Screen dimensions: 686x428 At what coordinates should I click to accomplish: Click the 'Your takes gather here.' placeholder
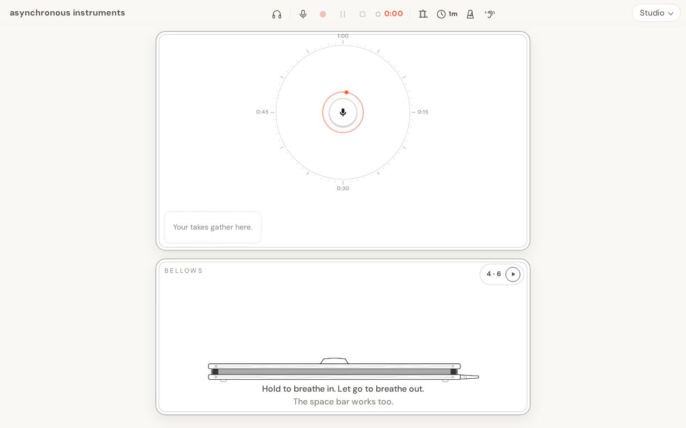[x=213, y=227]
